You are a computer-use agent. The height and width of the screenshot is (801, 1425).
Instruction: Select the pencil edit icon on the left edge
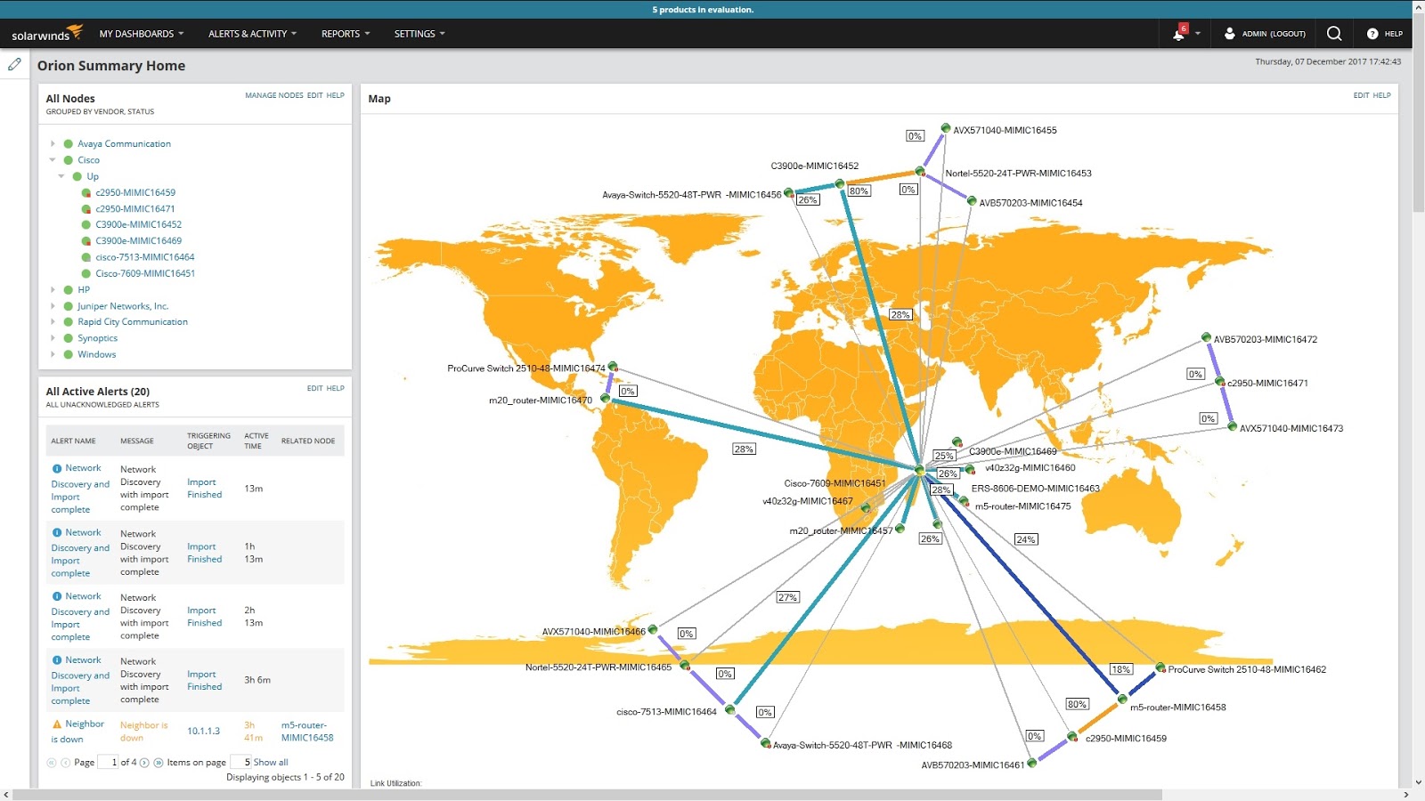pyautogui.click(x=14, y=63)
